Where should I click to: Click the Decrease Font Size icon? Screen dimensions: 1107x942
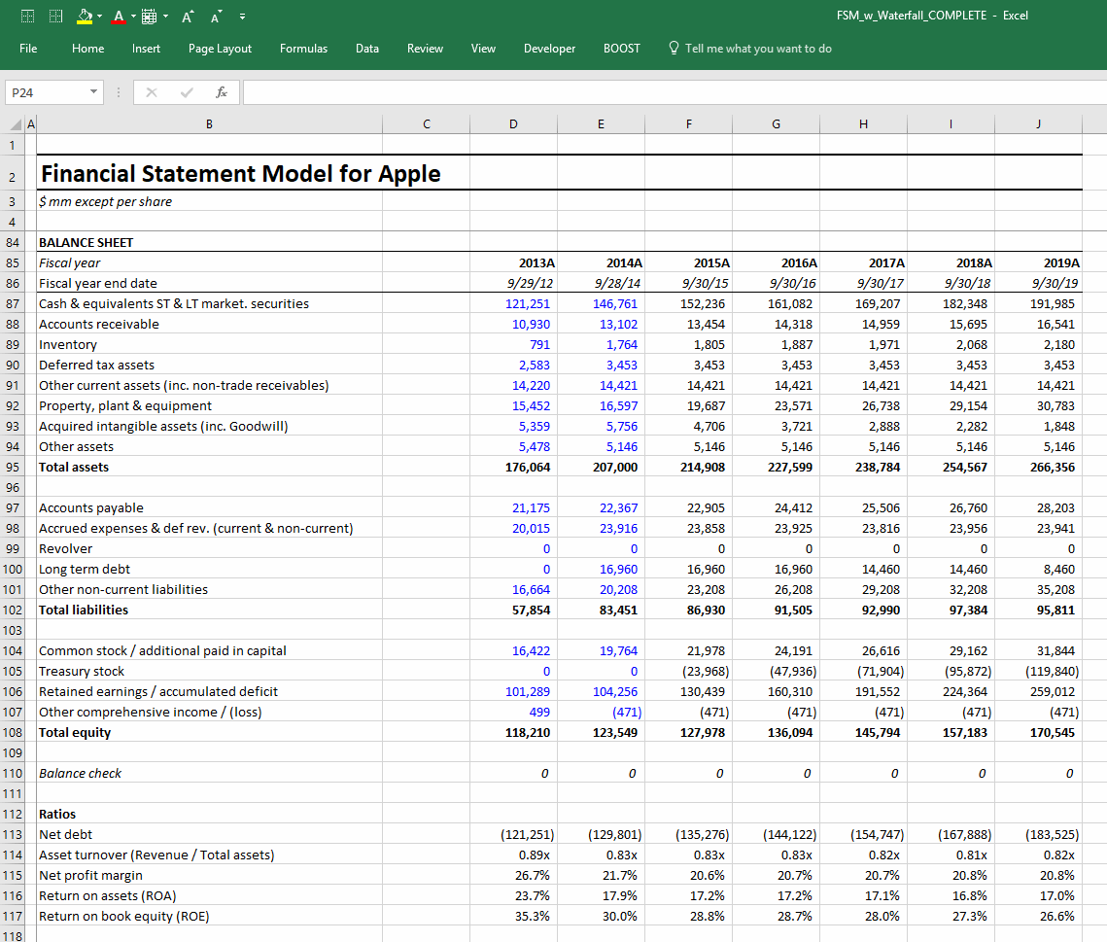pyautogui.click(x=215, y=16)
